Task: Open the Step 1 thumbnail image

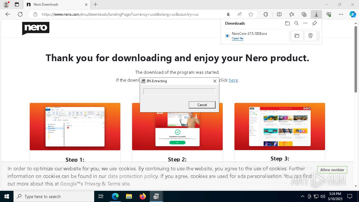Action: click(75, 127)
